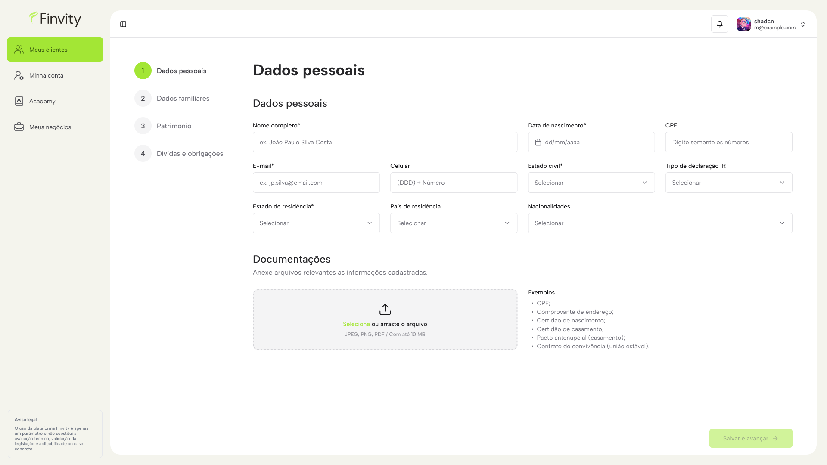Expand account switcher chevrons
Screen dimensions: 827x465
coord(803,24)
